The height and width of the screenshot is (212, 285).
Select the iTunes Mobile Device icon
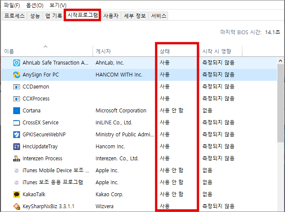[17, 171]
